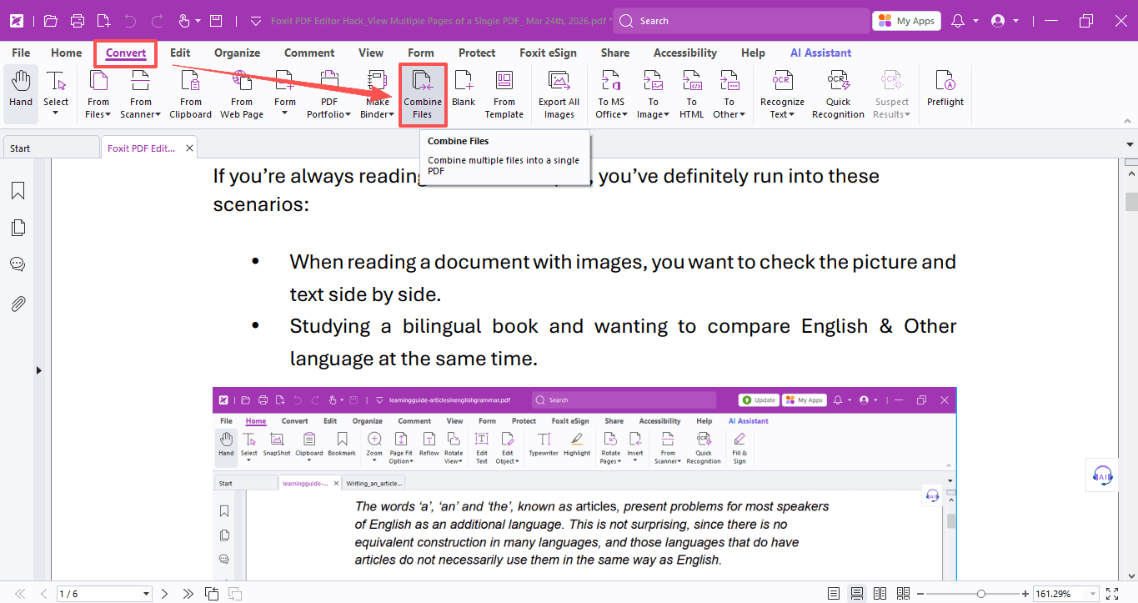Click the new document icon in title bar
The width and height of the screenshot is (1138, 603).
103,21
